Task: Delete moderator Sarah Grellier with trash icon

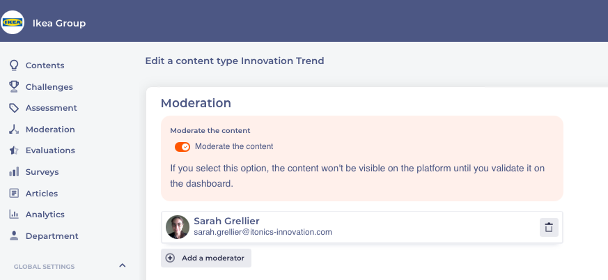Action: pyautogui.click(x=549, y=227)
